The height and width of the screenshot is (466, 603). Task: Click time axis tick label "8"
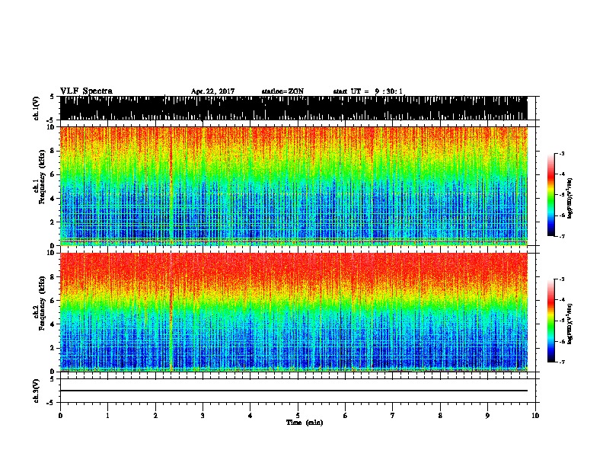tap(440, 416)
